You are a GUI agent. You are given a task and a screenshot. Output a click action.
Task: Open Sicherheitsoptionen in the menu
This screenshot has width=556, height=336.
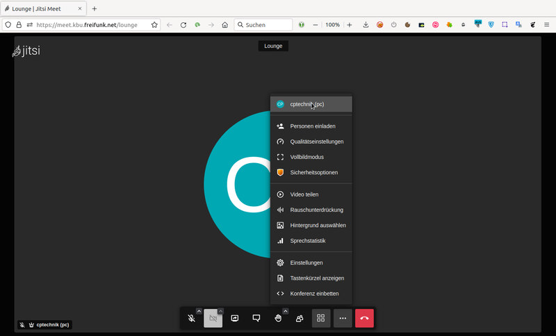313,172
